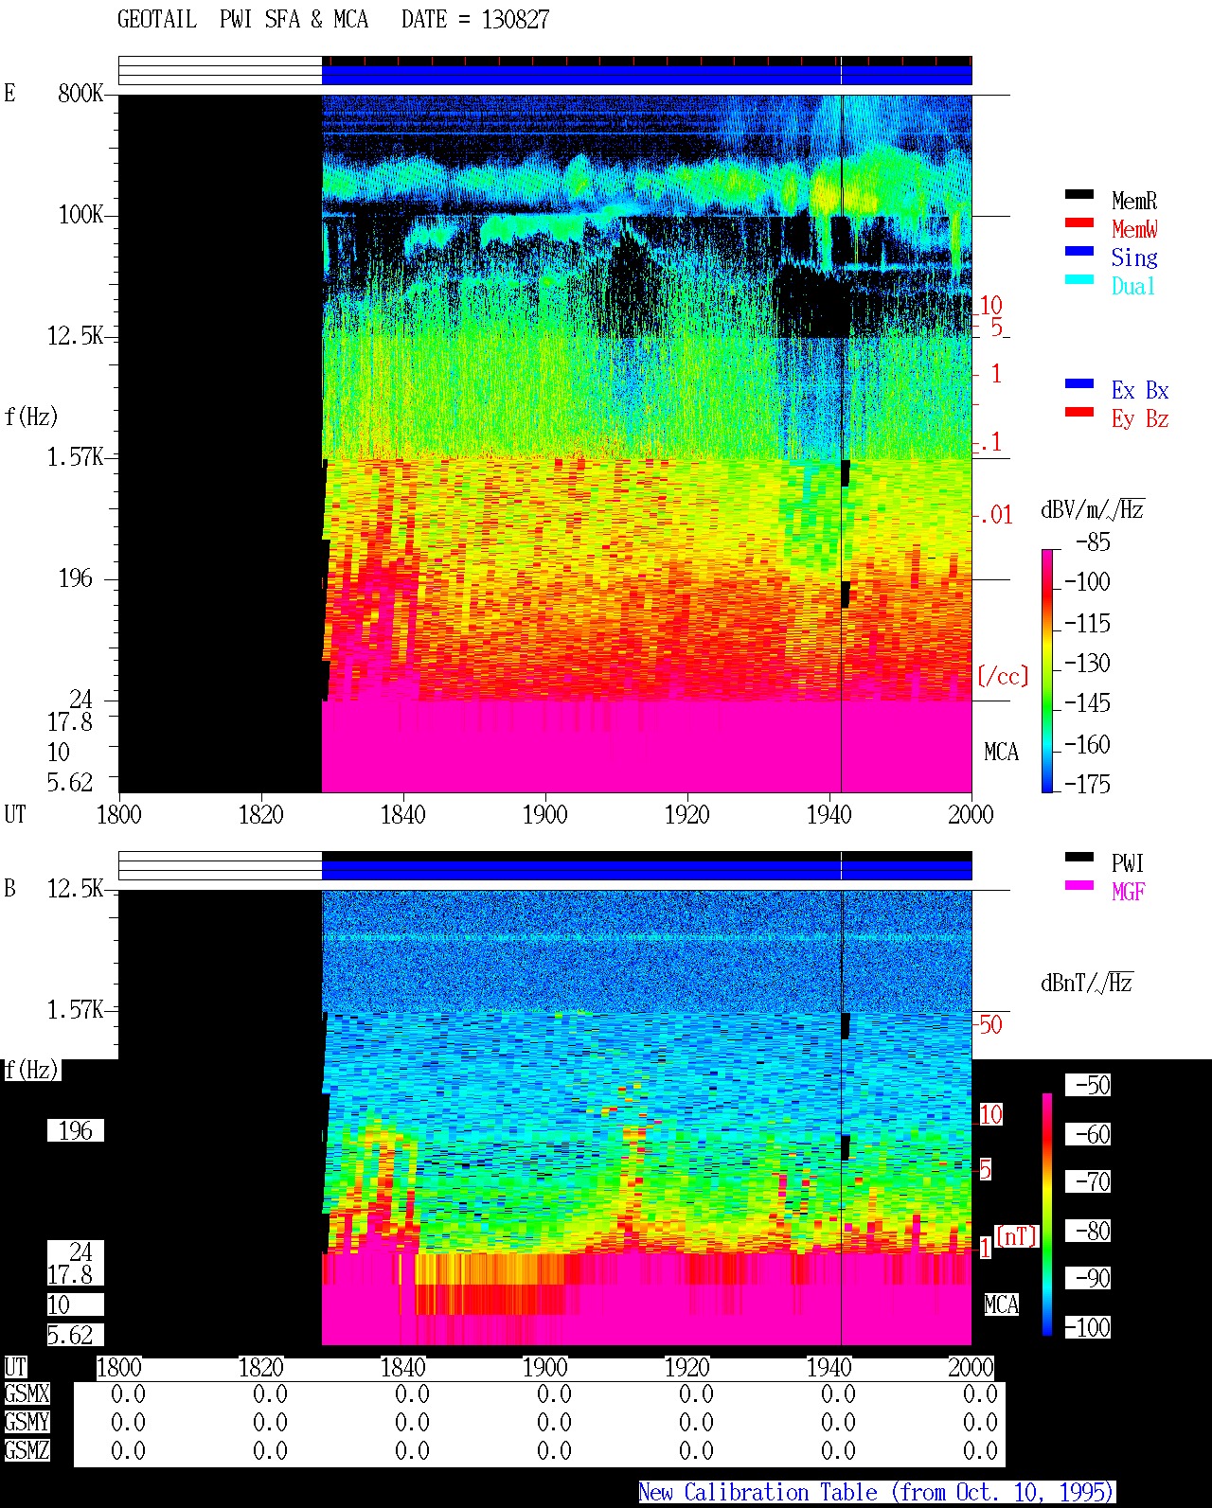Image resolution: width=1212 pixels, height=1508 pixels.
Task: Click the 'New Calibration Table (from Oct. 10, 1995)' note
Action: (877, 1493)
